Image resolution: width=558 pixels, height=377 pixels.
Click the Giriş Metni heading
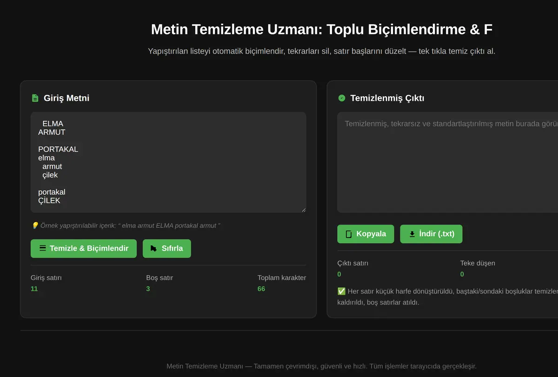click(x=66, y=98)
